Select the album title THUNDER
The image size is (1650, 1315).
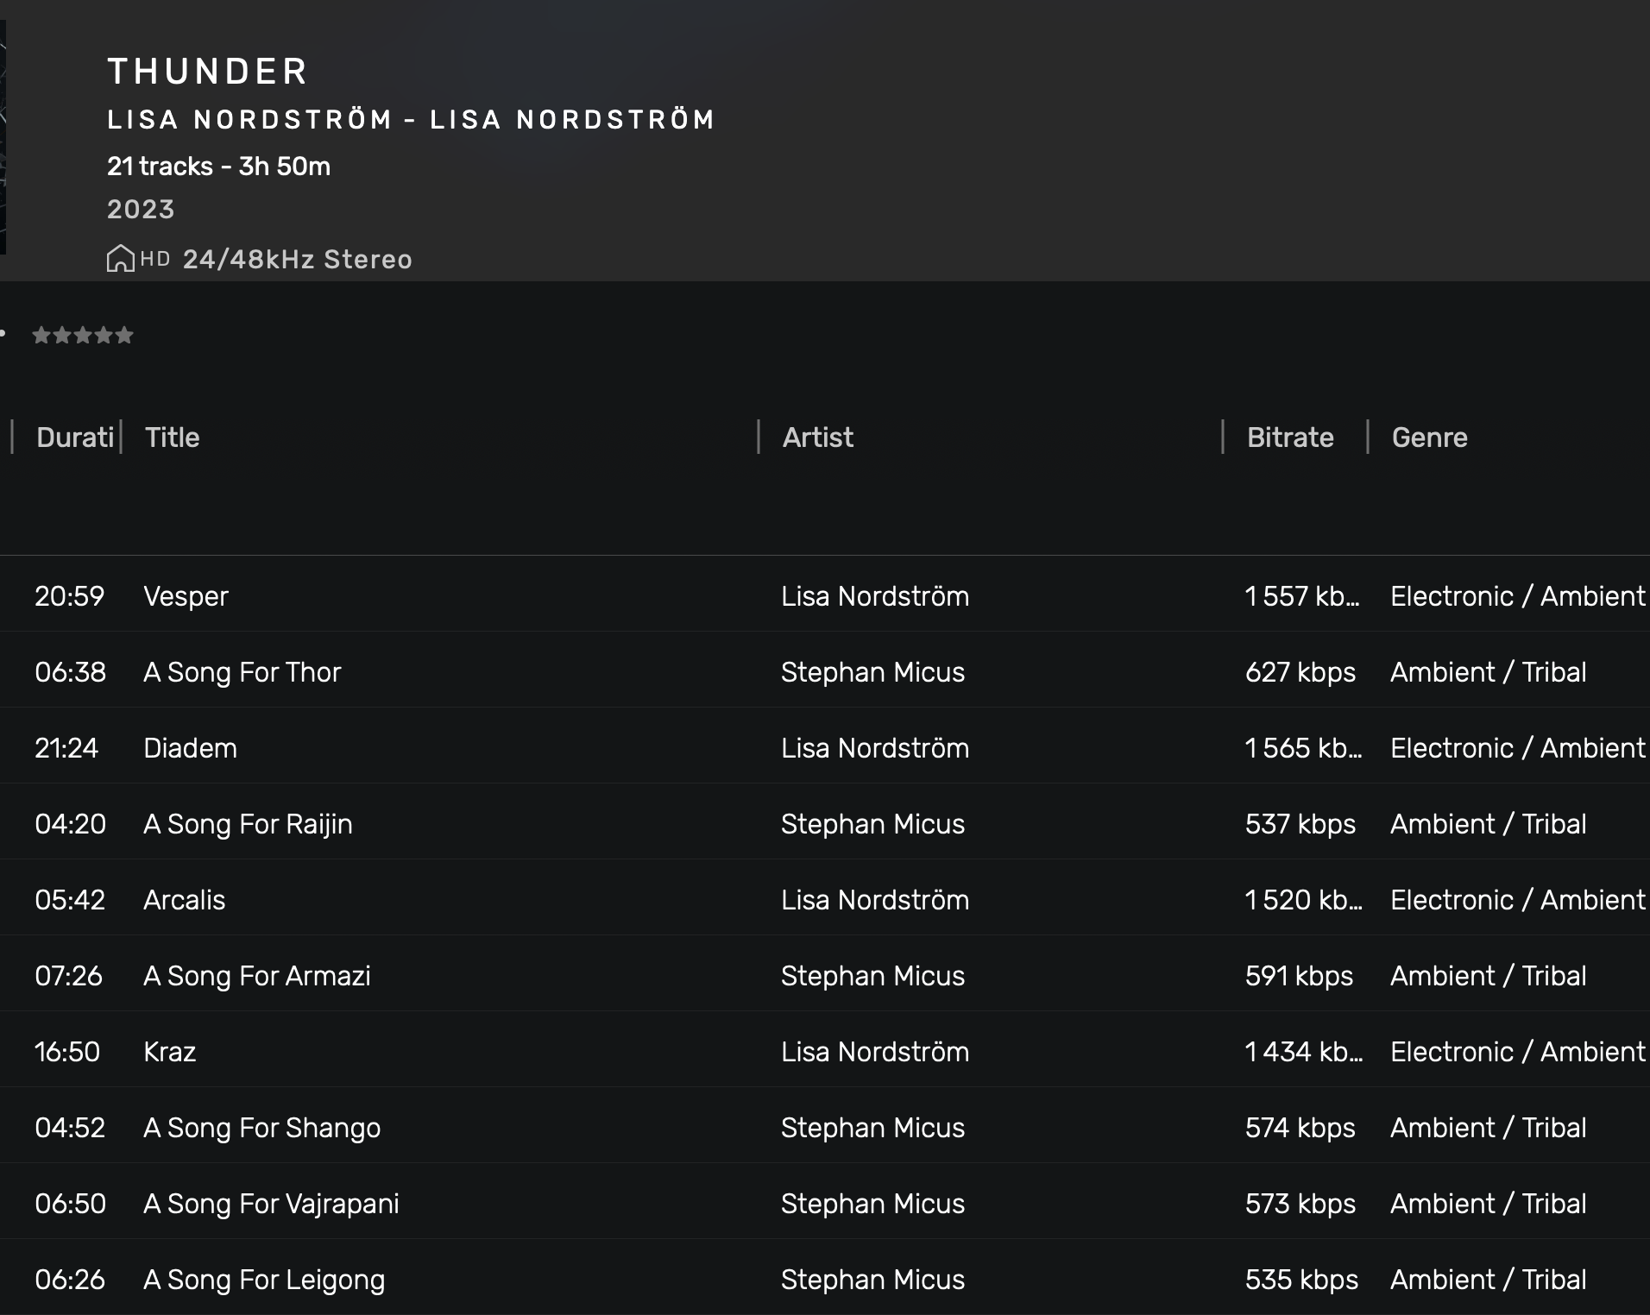tap(207, 72)
